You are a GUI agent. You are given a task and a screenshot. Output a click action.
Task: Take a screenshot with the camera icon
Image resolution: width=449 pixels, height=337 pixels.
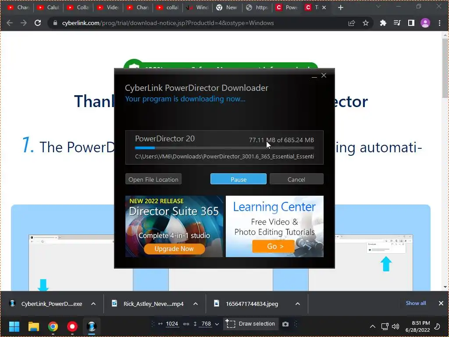point(285,324)
